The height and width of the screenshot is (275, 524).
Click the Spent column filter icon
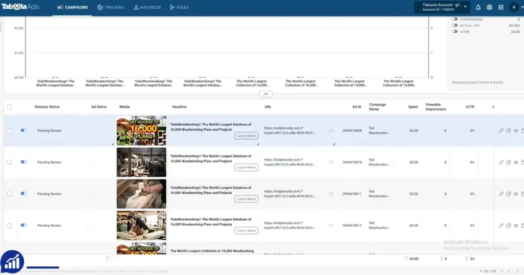point(406,259)
